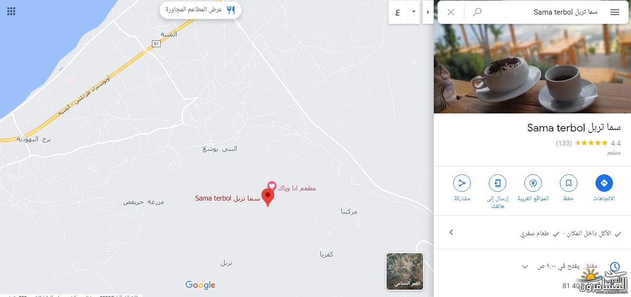Expand the opening hours dropdown
The image size is (631, 297).
(525, 266)
